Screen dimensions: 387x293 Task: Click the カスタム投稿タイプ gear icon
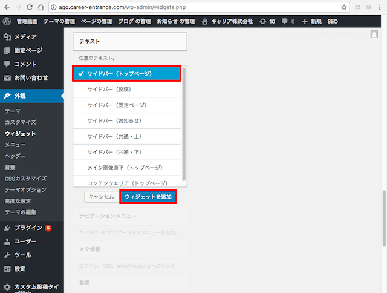click(7, 287)
